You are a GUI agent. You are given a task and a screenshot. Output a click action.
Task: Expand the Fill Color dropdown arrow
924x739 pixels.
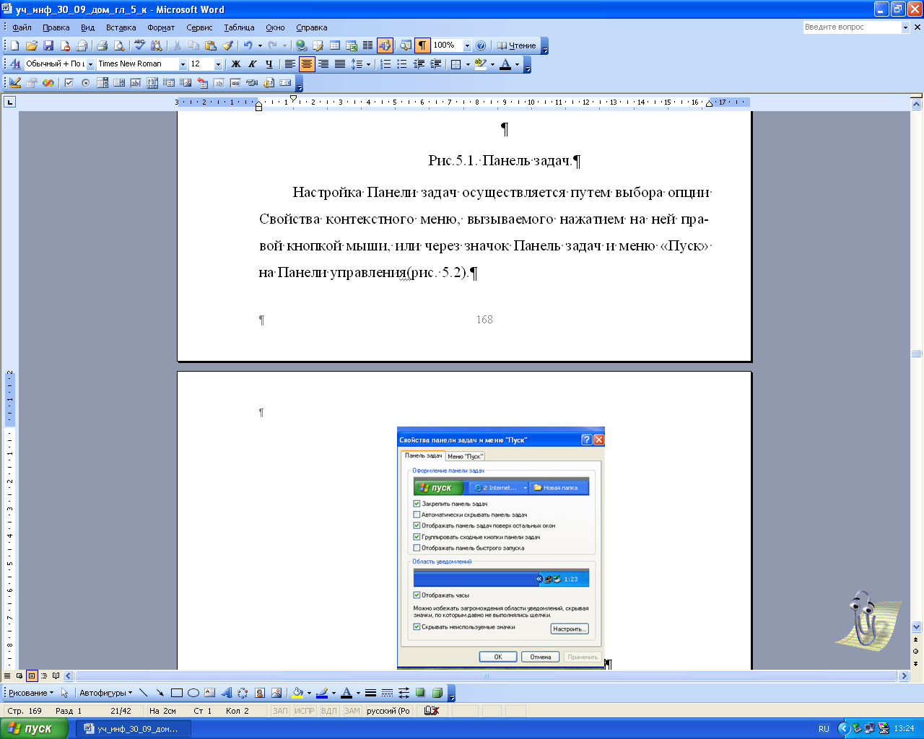coord(309,693)
